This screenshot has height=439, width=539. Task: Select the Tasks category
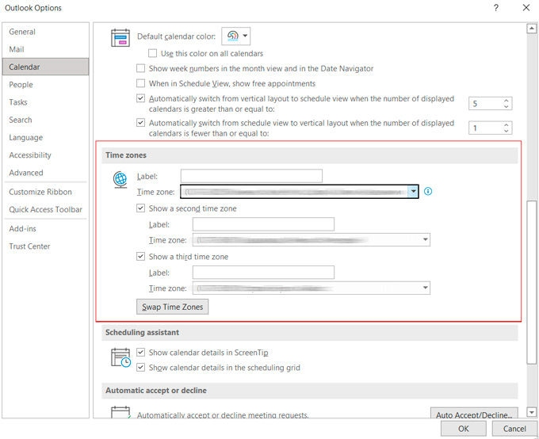(45, 102)
